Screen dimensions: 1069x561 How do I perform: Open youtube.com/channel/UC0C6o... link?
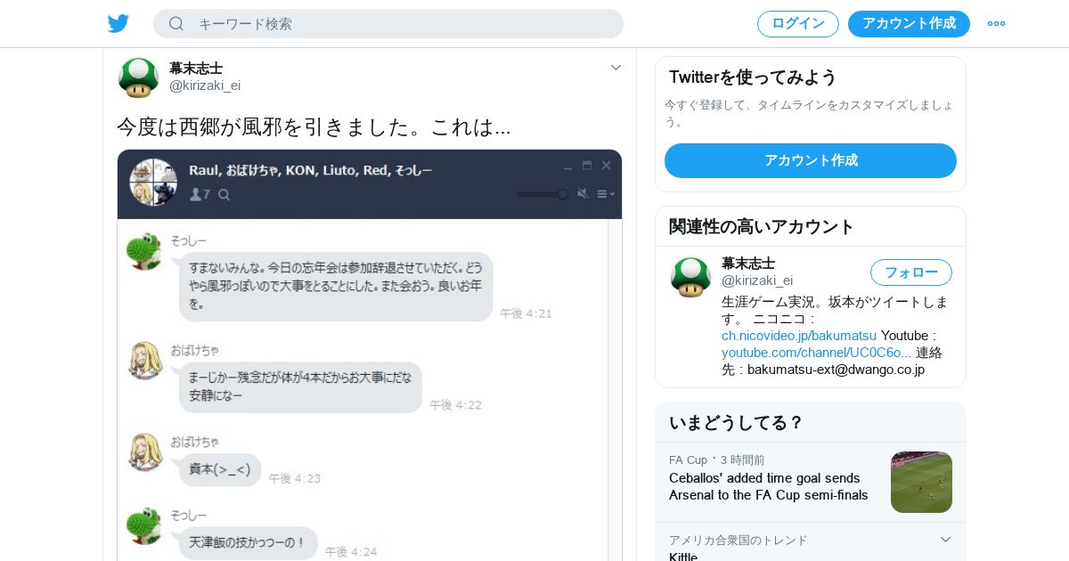[x=817, y=353]
